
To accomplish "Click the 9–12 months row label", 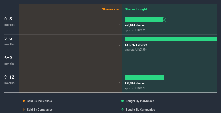I will (x=9, y=80).
